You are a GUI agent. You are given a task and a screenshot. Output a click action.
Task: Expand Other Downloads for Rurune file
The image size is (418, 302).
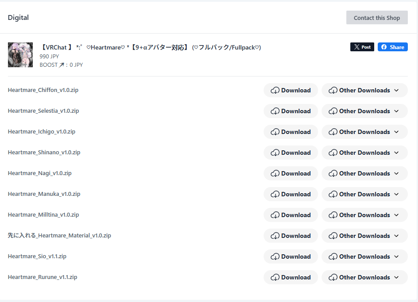[364, 278]
